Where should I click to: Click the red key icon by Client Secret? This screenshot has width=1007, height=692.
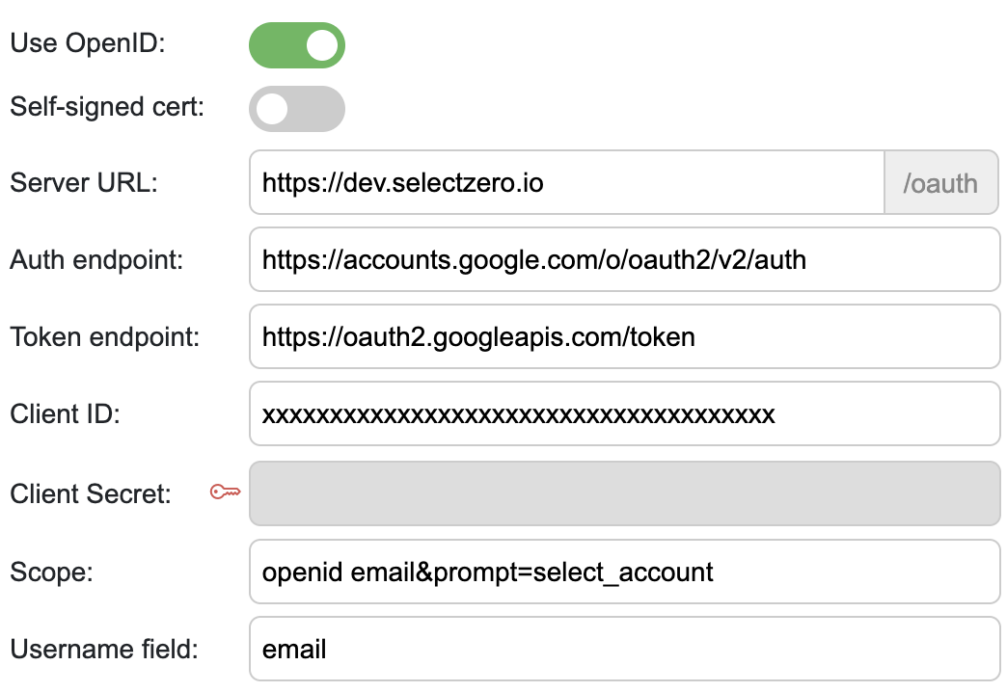point(226,493)
